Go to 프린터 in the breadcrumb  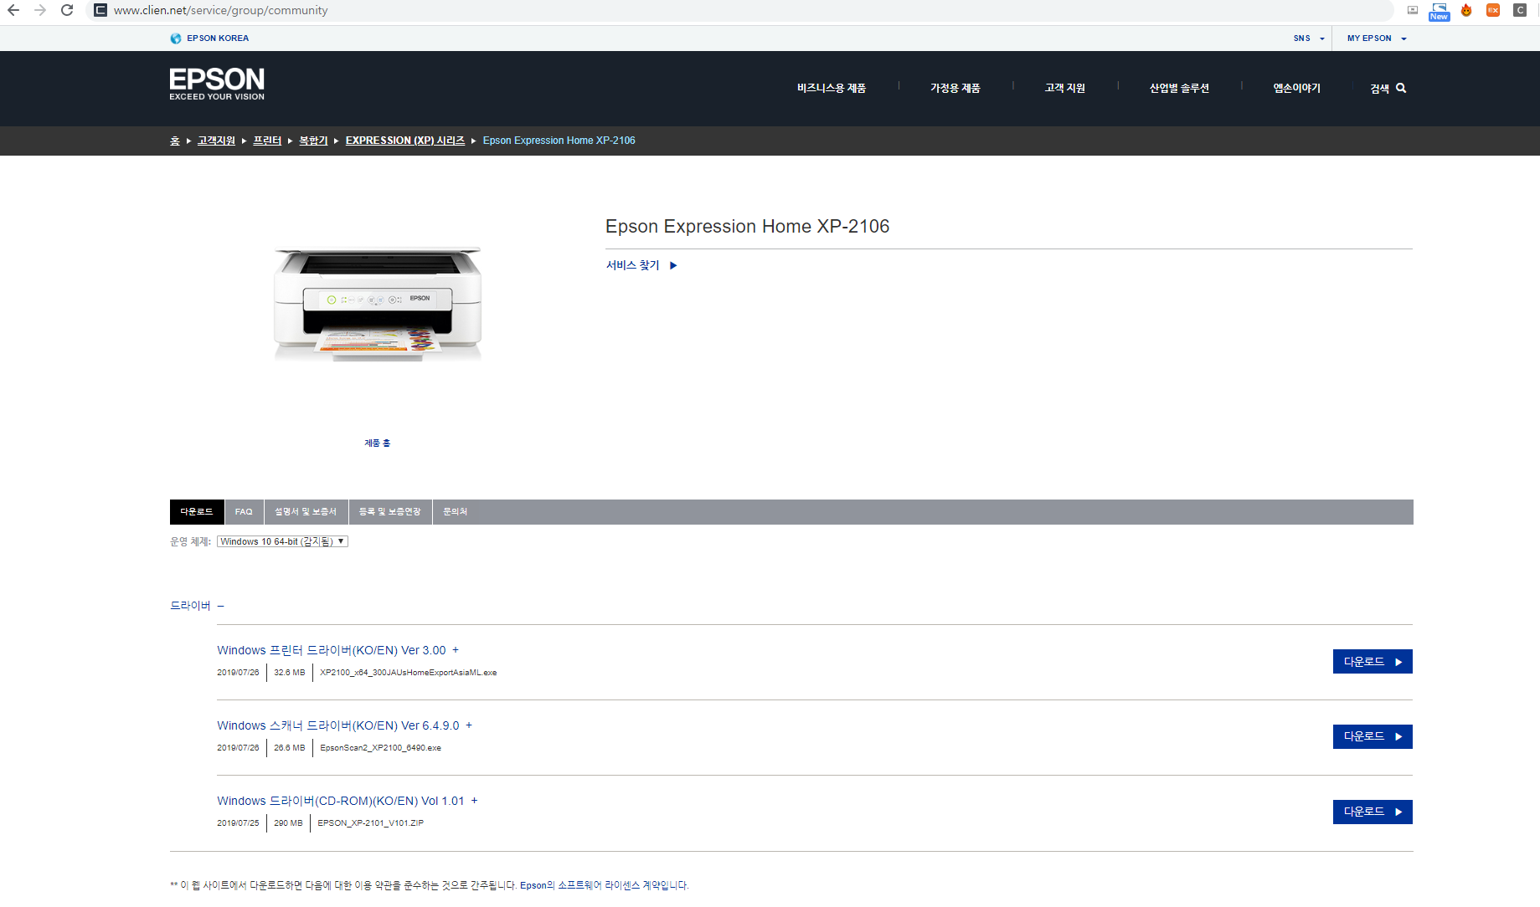click(267, 141)
